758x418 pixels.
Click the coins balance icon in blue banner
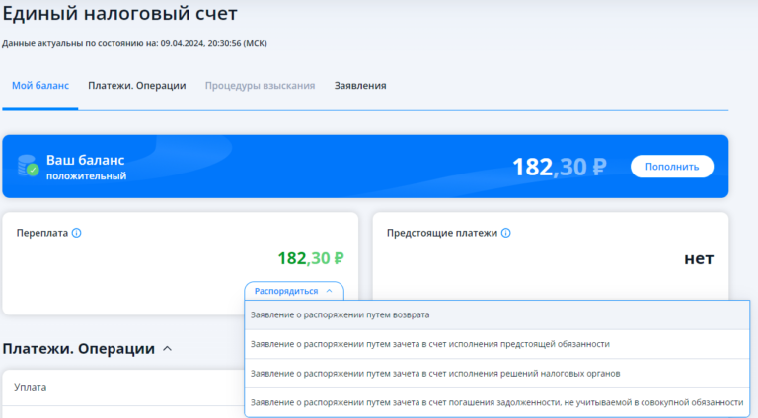[28, 167]
